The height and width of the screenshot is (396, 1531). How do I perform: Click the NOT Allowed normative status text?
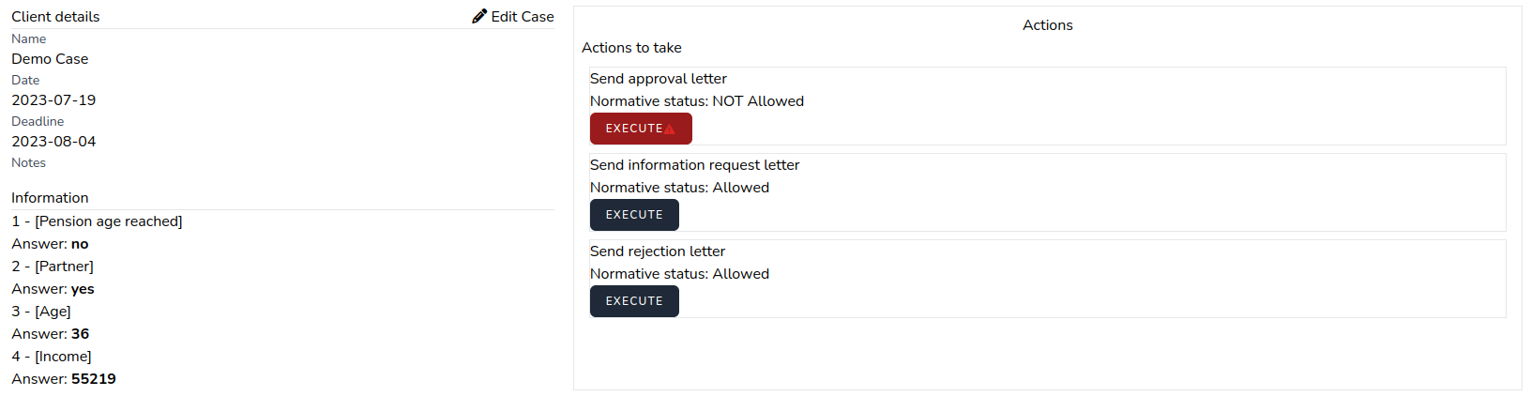(757, 101)
